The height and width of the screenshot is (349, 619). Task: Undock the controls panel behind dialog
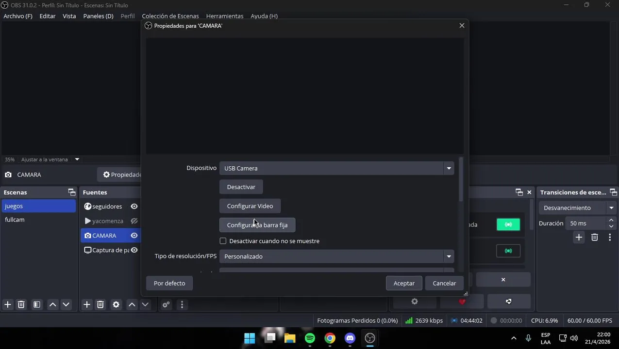tap(519, 192)
